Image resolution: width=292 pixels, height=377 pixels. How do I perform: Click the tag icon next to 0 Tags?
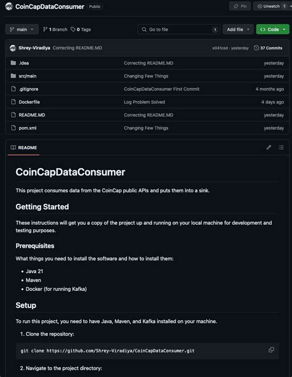(73, 30)
